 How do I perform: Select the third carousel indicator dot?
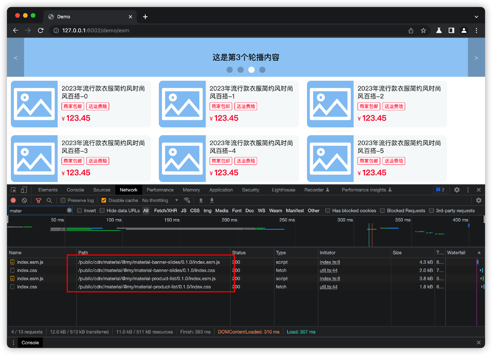(x=251, y=70)
